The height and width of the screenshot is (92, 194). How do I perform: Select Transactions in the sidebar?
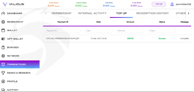pos(20,64)
